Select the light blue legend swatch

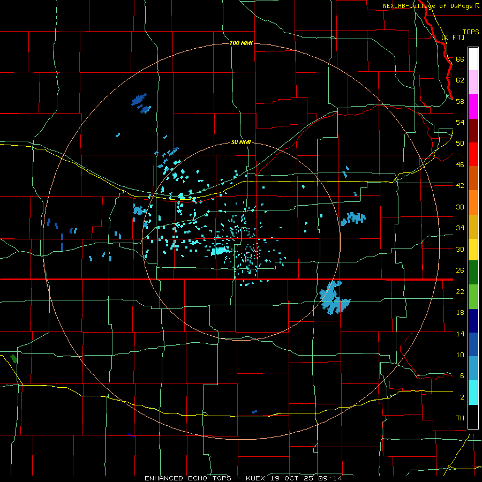[x=473, y=368]
